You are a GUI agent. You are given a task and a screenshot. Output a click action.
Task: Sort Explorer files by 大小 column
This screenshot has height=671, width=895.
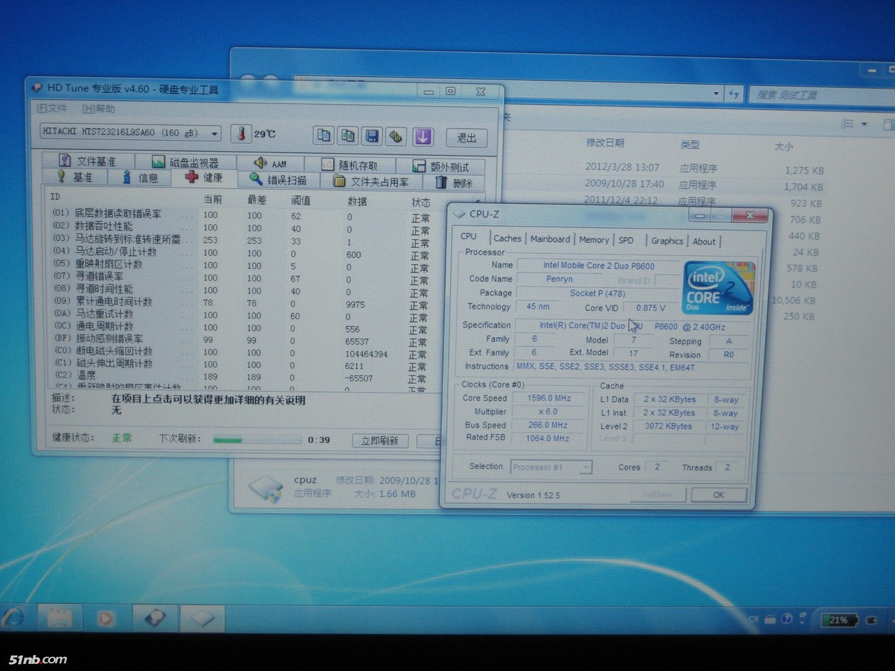[x=784, y=147]
